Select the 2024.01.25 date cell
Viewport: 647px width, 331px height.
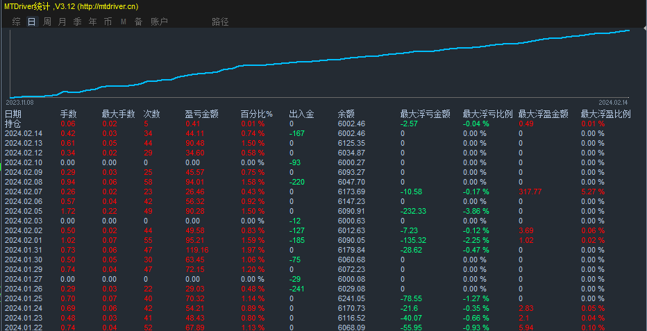(x=24, y=298)
